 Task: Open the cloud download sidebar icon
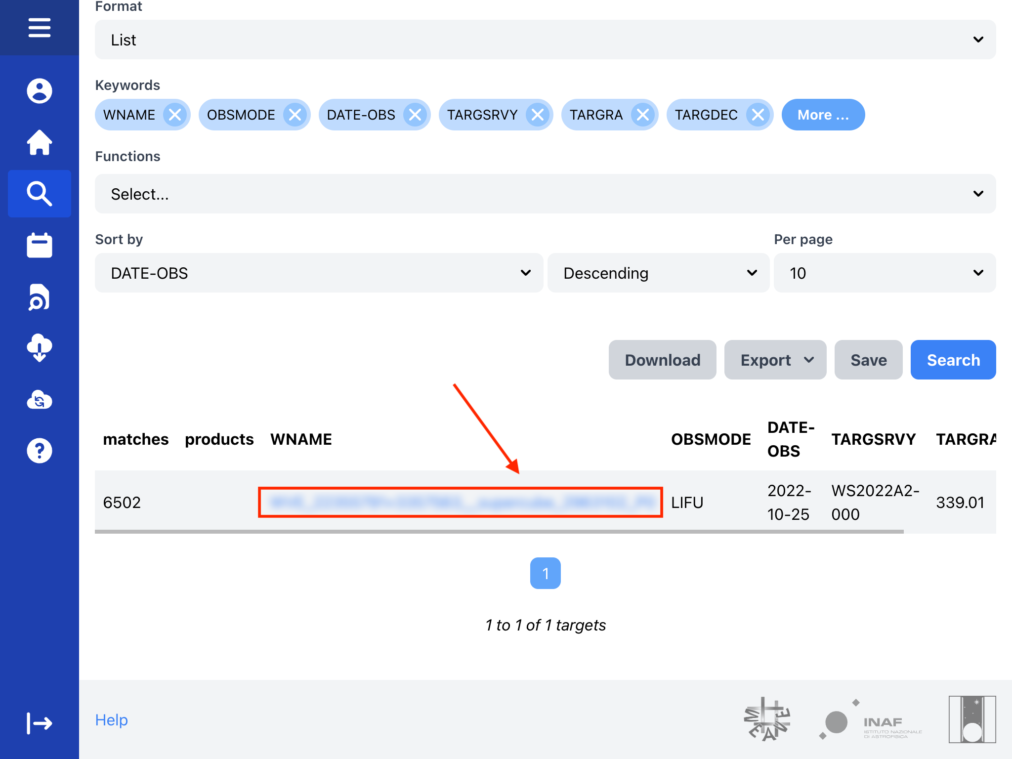point(40,348)
